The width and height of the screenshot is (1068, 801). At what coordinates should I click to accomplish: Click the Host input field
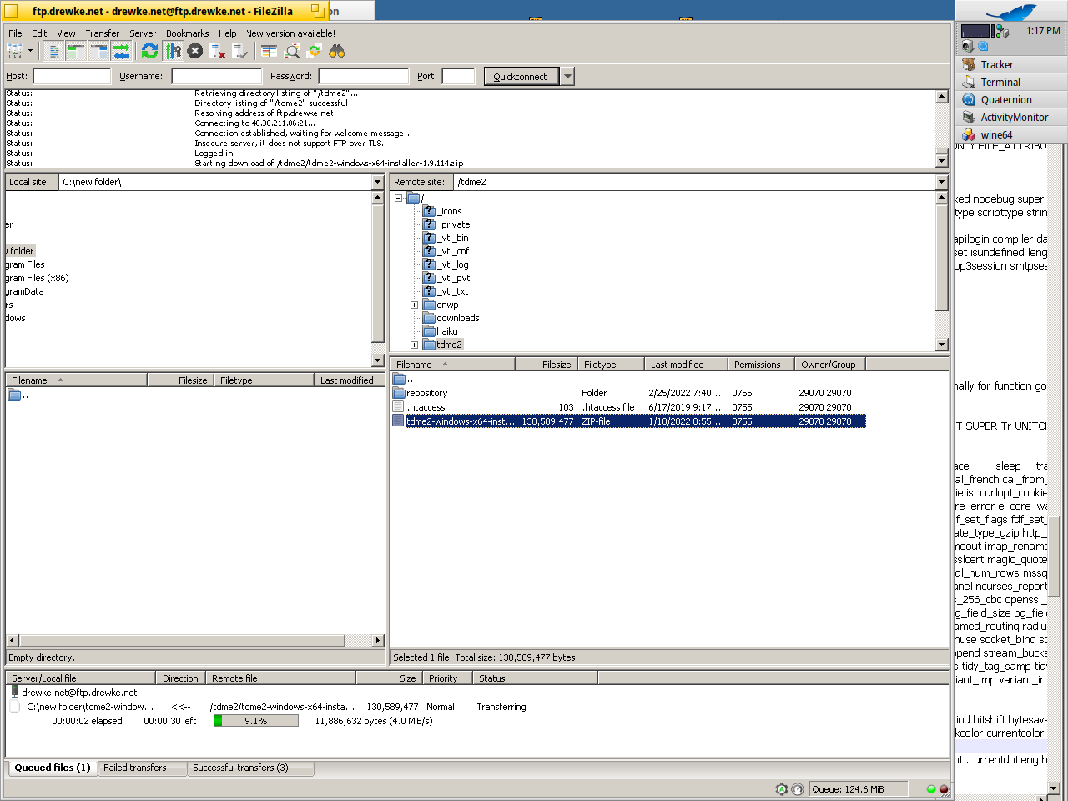72,76
